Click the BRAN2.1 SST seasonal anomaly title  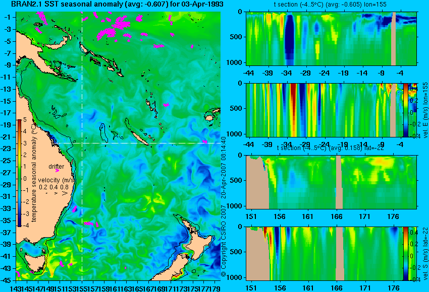coord(118,4)
